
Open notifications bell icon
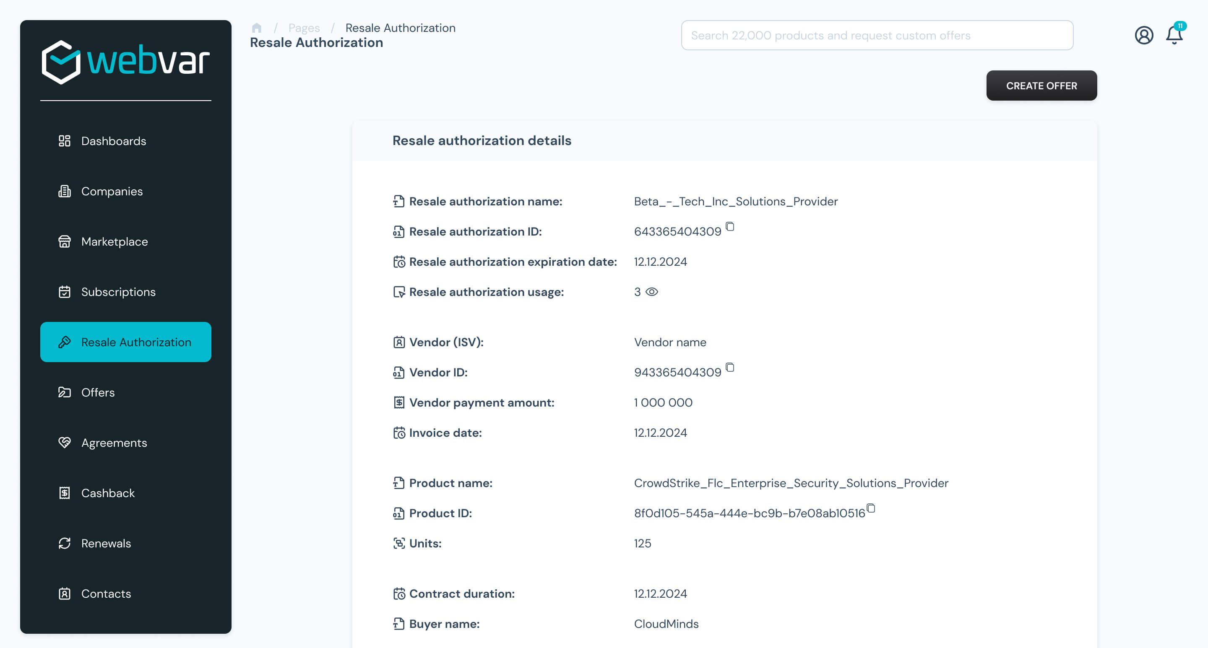(1174, 36)
